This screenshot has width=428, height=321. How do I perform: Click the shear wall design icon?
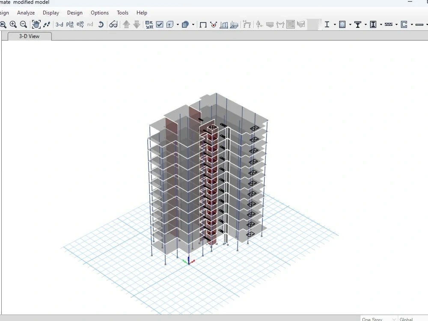click(x=404, y=24)
